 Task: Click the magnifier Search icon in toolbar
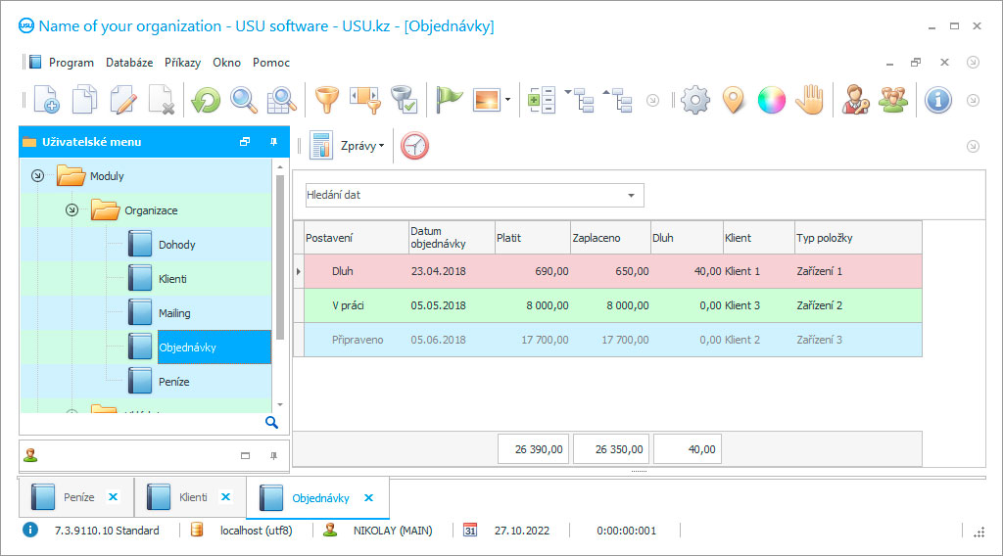(244, 100)
